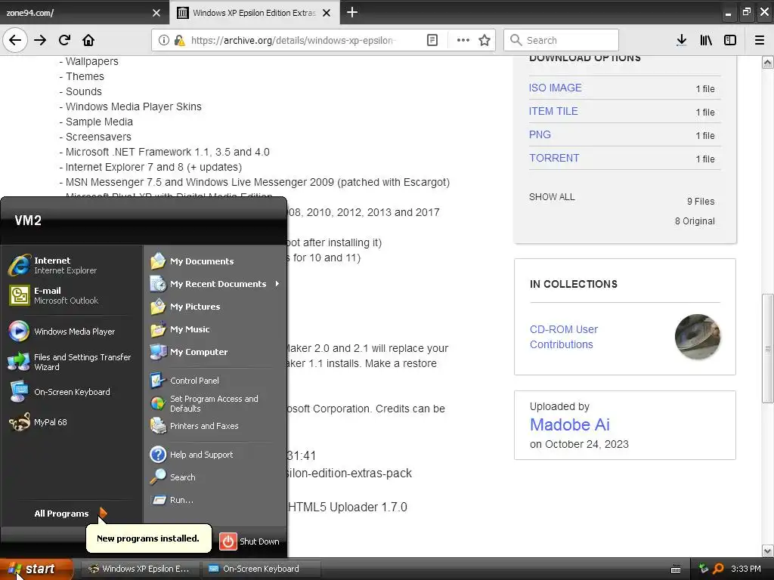Click the browser Search box
Screen dimensions: 774x580
coord(562,40)
